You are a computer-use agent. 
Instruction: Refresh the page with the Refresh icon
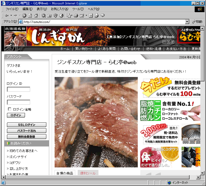coord(30,16)
